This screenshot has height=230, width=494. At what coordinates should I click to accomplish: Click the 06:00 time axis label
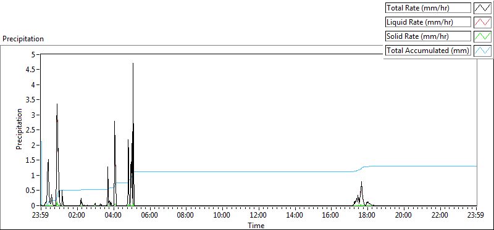tap(150, 216)
